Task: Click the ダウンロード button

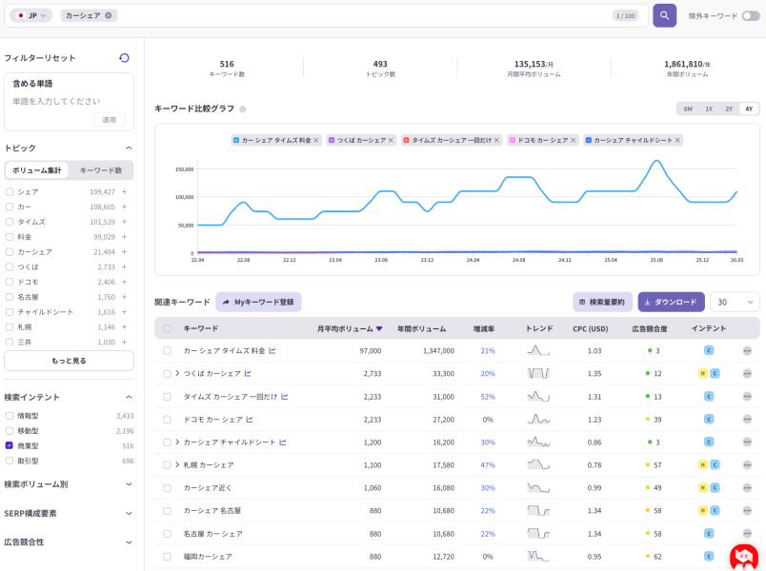Action: point(672,302)
